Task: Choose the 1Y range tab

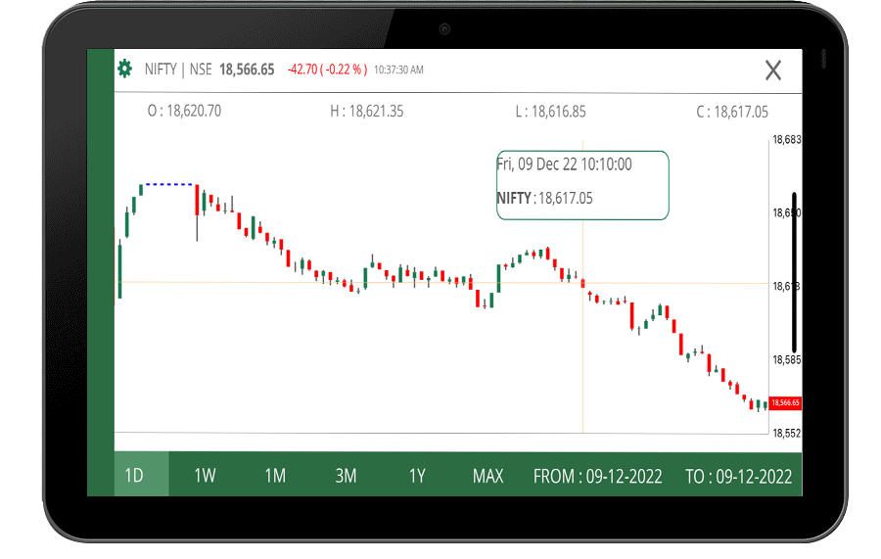Action: [417, 476]
